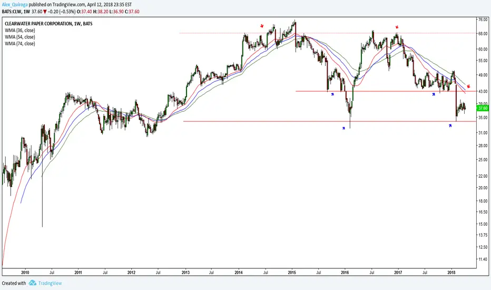Click the L:36.90 low value
Image resolution: width=491 pixels, height=290 pixels.
pyautogui.click(x=116, y=12)
